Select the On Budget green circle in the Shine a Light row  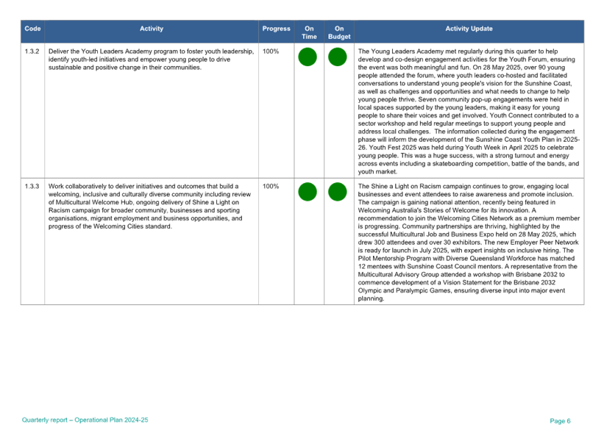337,192
